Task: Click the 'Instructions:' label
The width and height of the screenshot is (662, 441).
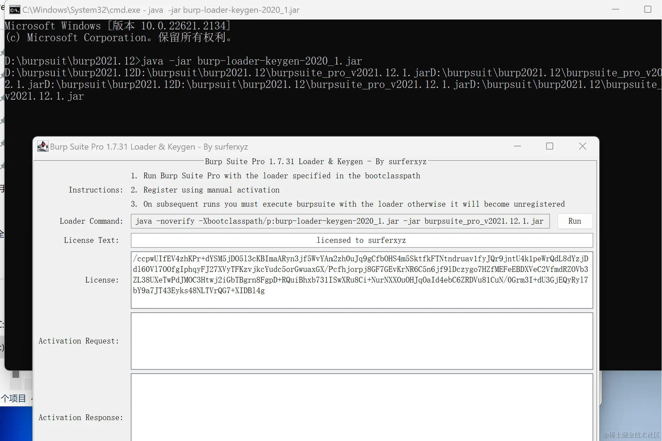Action: tap(96, 190)
